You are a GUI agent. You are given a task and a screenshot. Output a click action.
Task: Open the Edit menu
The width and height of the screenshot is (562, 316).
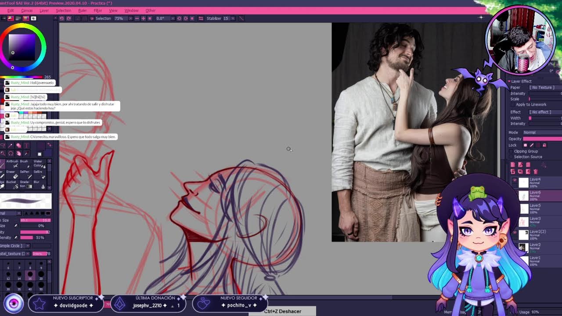pyautogui.click(x=11, y=11)
